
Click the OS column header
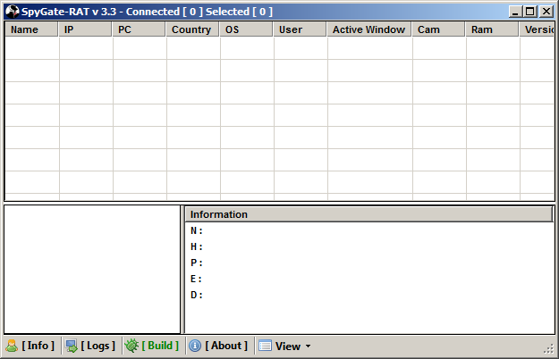246,29
